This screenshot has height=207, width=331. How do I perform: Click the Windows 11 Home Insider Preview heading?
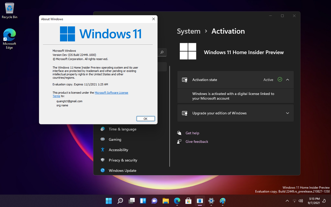tap(244, 52)
